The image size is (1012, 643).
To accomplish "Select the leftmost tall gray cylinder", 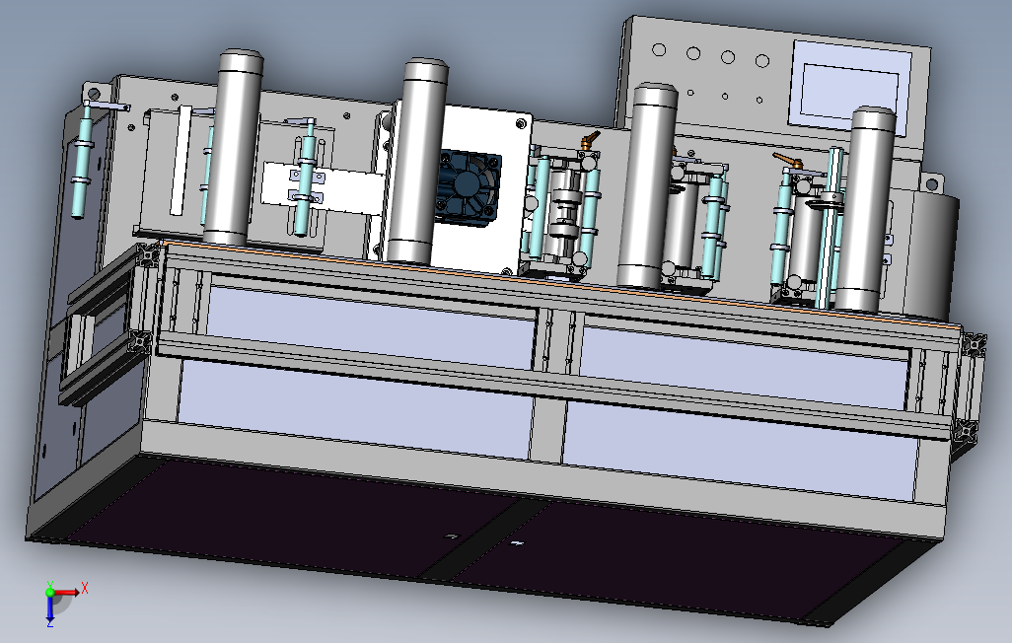I will point(233,147).
